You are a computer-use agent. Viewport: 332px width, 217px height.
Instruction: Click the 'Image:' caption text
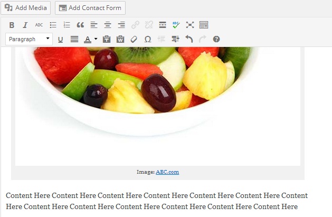pyautogui.click(x=146, y=172)
